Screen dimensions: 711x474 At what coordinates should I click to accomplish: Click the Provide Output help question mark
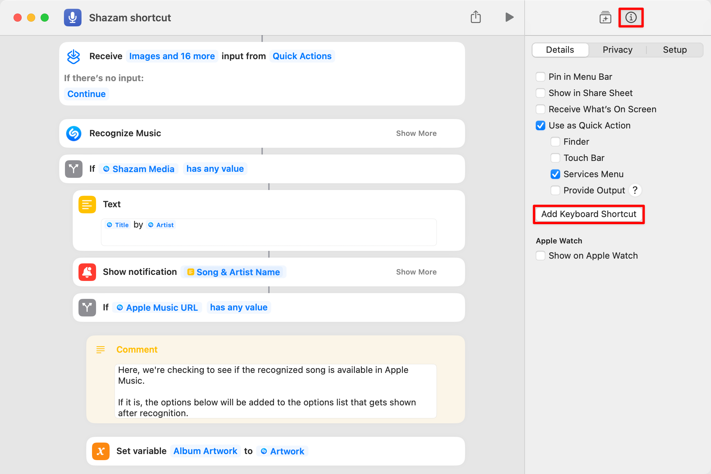(x=635, y=190)
